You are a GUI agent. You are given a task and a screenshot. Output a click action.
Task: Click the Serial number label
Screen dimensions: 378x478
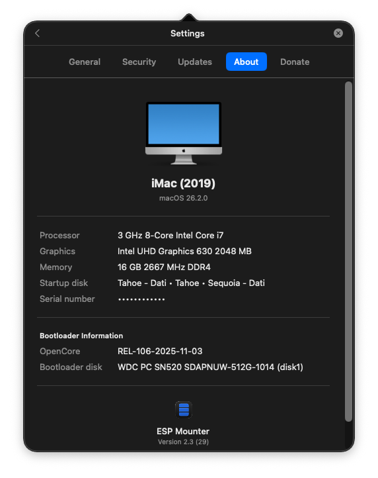tap(67, 299)
